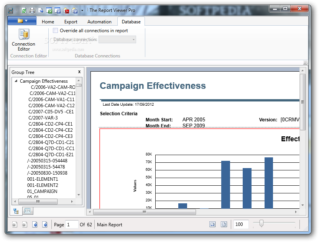Click the fit page width icon

point(212,224)
